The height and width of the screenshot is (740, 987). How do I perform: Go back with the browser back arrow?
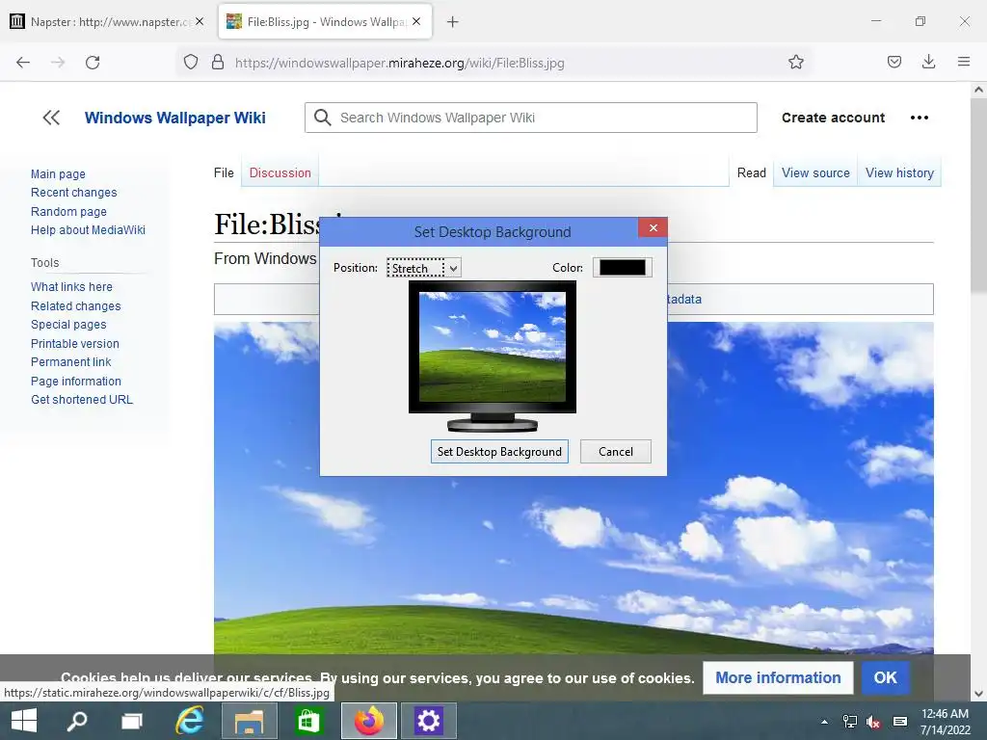23,63
